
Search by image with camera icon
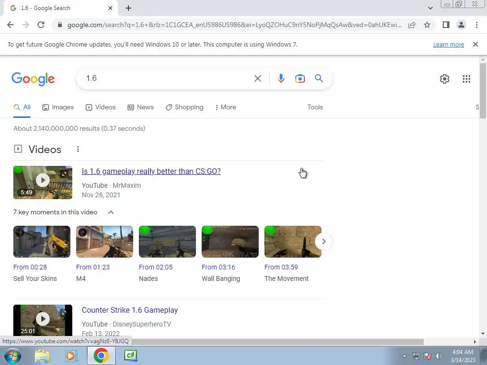point(300,78)
